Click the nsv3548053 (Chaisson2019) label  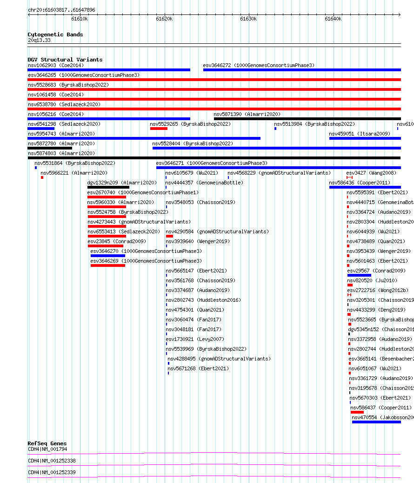click(x=200, y=203)
